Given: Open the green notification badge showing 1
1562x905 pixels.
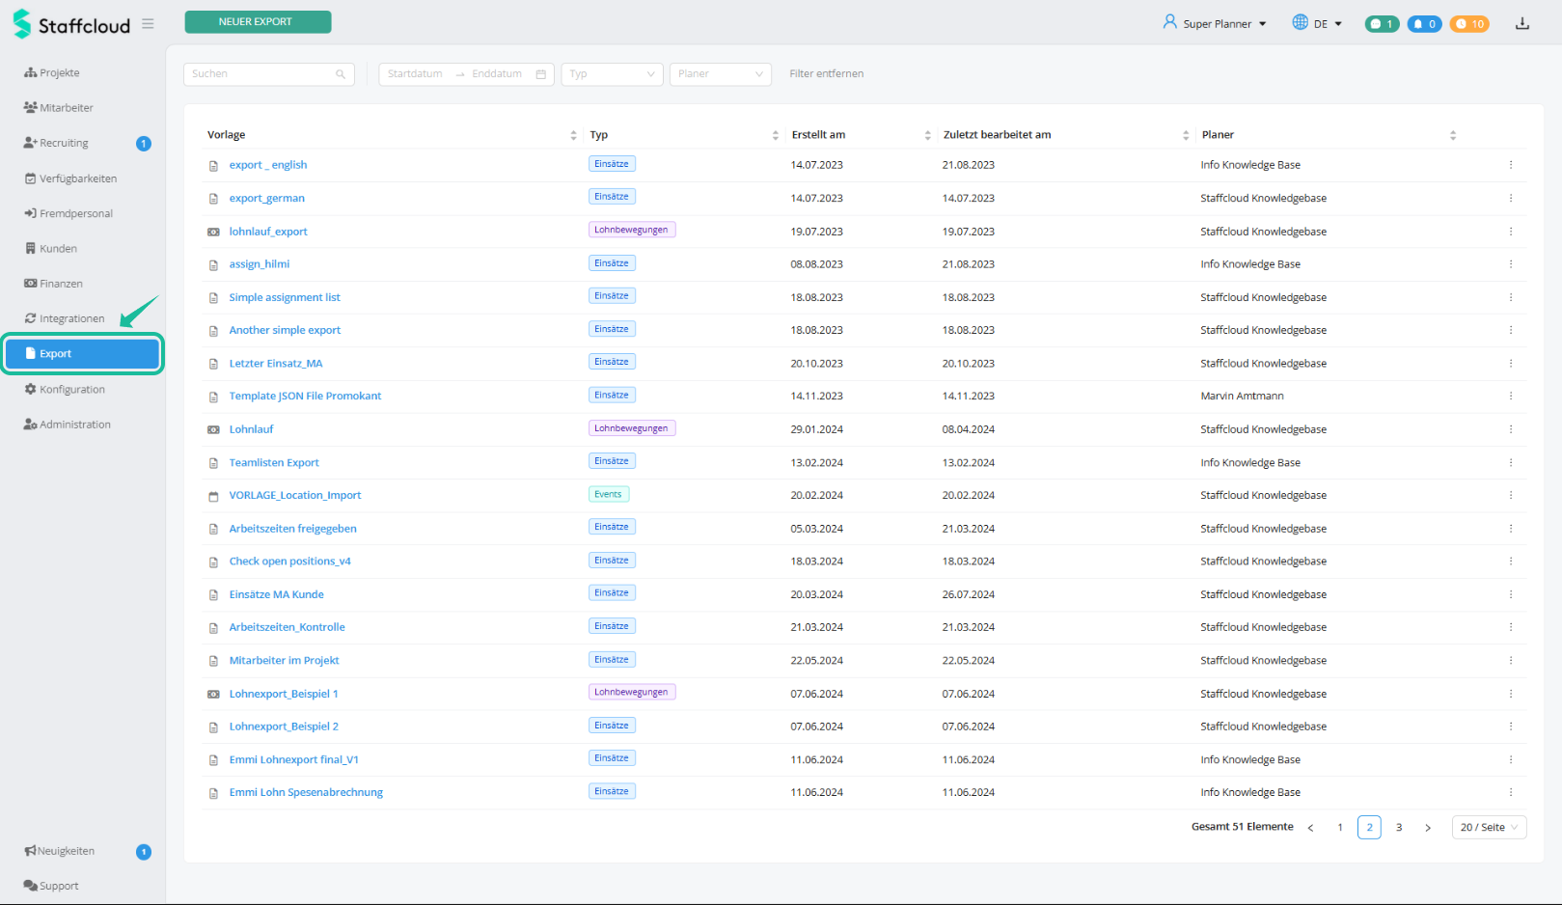Looking at the screenshot, I should point(1382,24).
